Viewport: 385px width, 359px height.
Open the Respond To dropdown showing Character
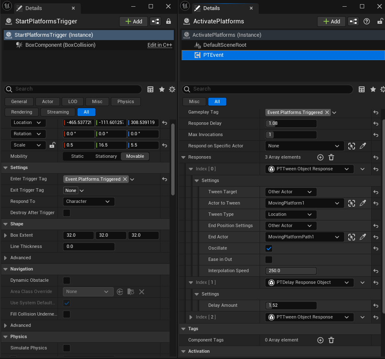tap(88, 201)
